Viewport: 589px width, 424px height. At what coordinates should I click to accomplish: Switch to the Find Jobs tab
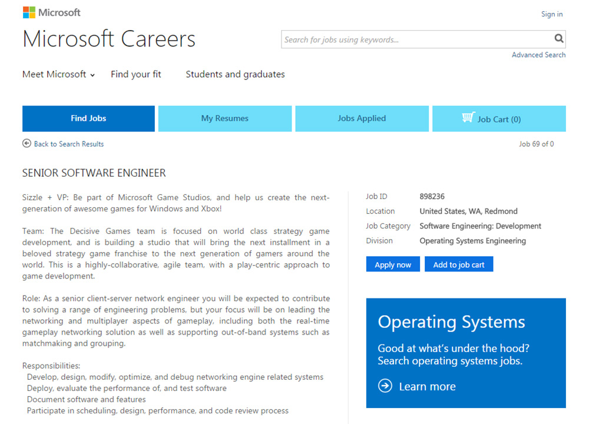pyautogui.click(x=88, y=119)
